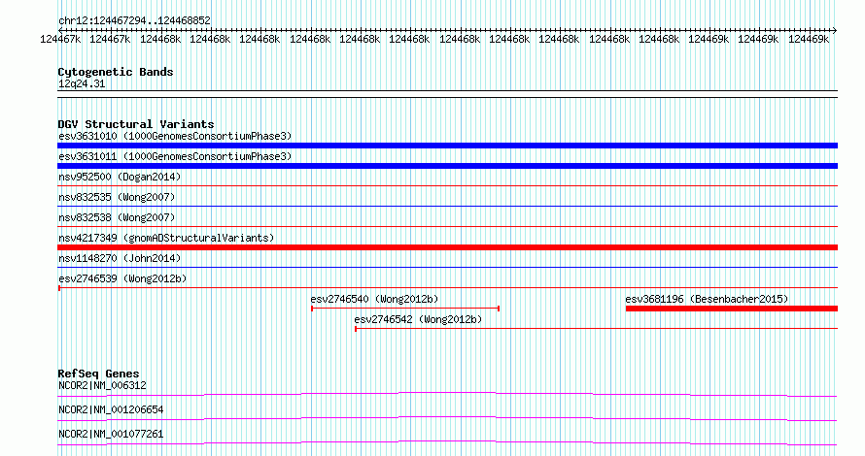Viewport: 865px width, 456px height.
Task: Click the NCOR2 NM_001206654 magenta transcript line
Action: pyautogui.click(x=447, y=418)
